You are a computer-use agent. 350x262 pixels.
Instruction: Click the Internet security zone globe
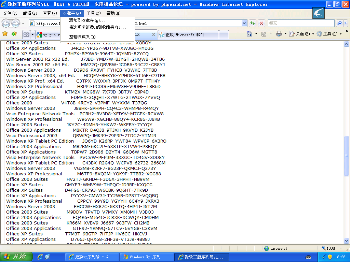click(267, 248)
